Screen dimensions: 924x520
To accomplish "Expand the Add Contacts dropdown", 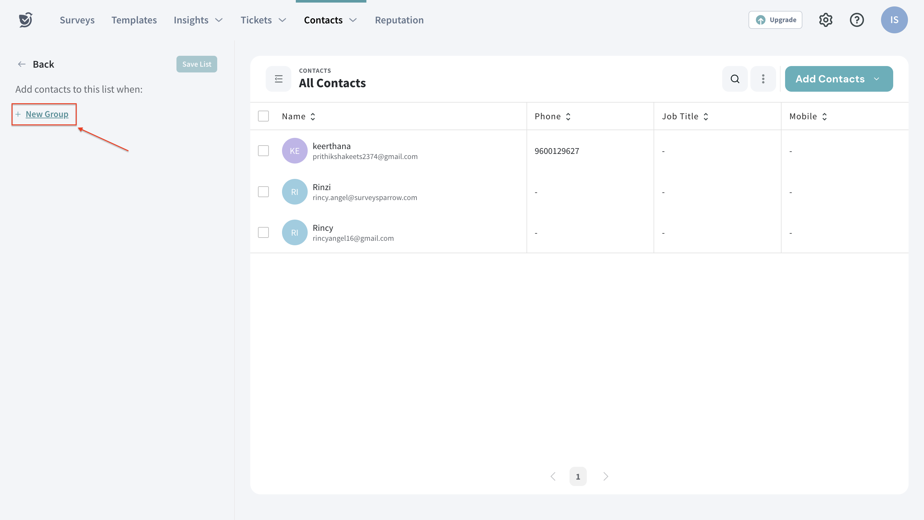I will tap(876, 79).
